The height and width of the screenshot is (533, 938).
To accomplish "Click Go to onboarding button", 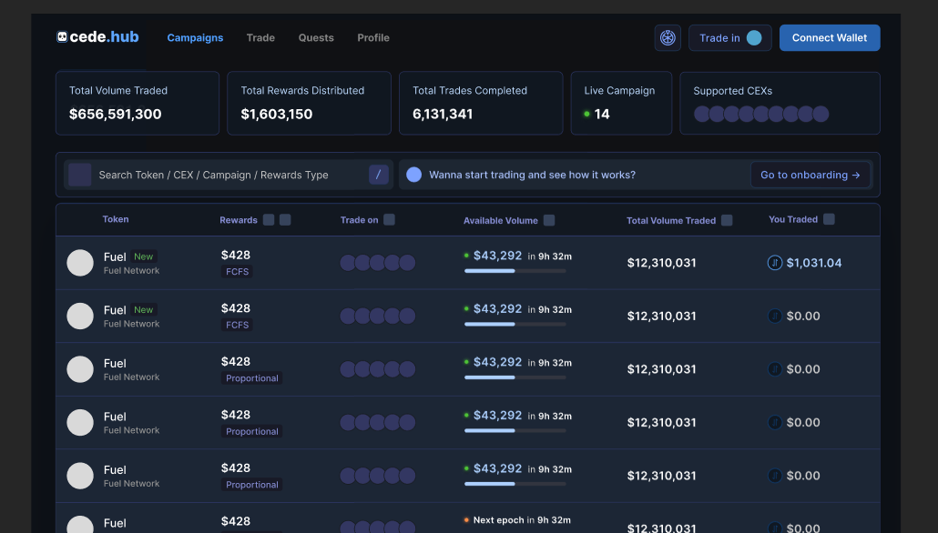I will [x=811, y=175].
